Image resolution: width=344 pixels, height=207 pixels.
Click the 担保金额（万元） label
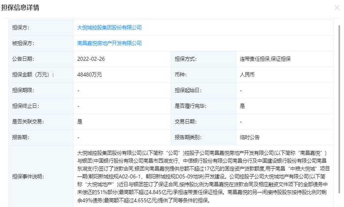tap(33, 75)
